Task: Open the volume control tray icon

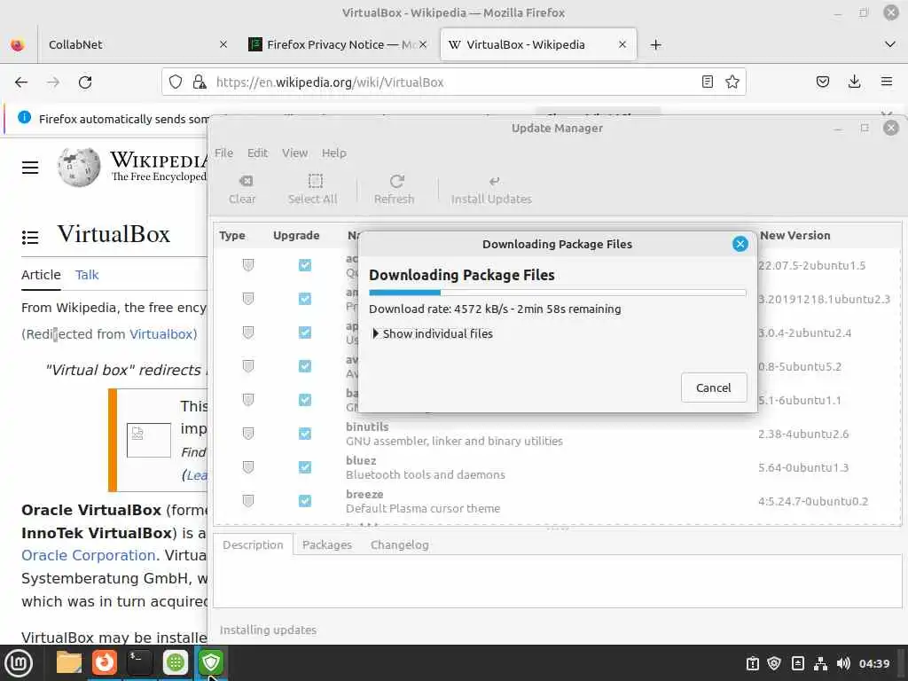Action: pyautogui.click(x=844, y=663)
